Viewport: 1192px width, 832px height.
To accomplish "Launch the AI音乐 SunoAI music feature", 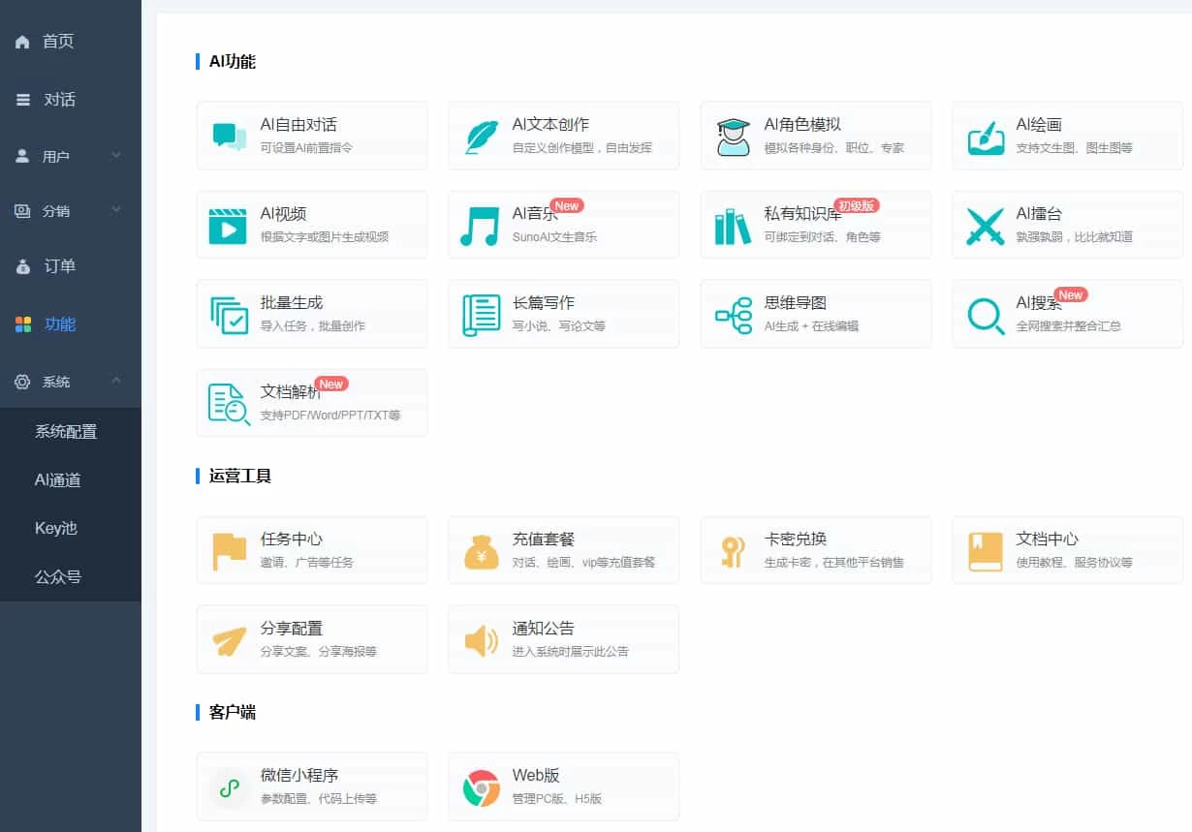I will (563, 224).
